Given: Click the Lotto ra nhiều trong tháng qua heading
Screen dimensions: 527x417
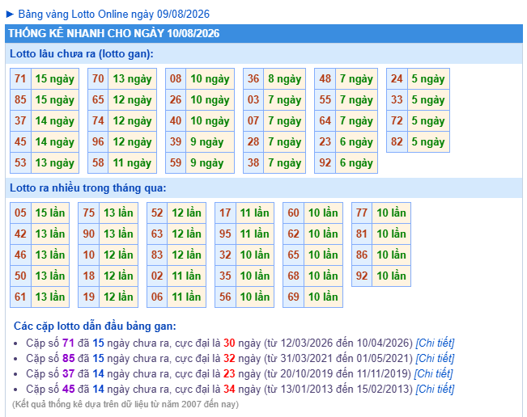Looking at the screenshot, I should point(88,187).
